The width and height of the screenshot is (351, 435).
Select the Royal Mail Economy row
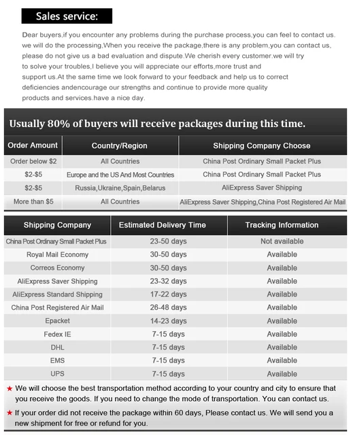coord(175,255)
